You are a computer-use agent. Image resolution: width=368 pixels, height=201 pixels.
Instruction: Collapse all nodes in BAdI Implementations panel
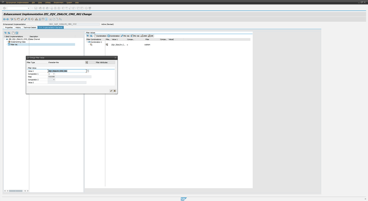[9, 33]
